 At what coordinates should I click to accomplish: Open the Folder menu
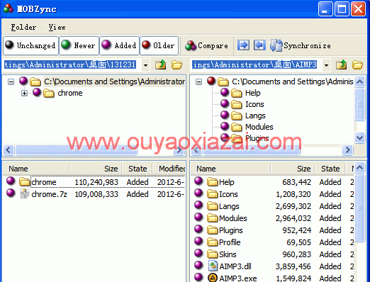coord(23,27)
